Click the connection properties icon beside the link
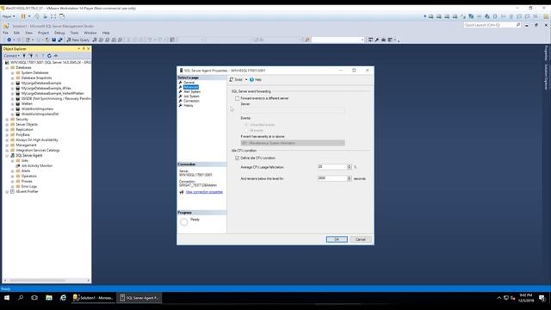551x310 pixels. (x=182, y=192)
